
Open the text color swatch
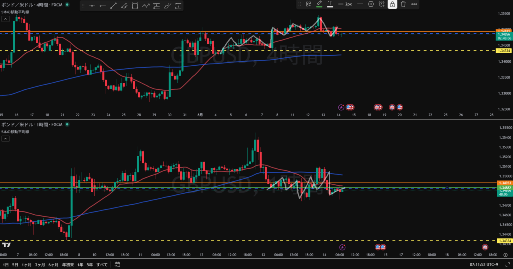330,4
